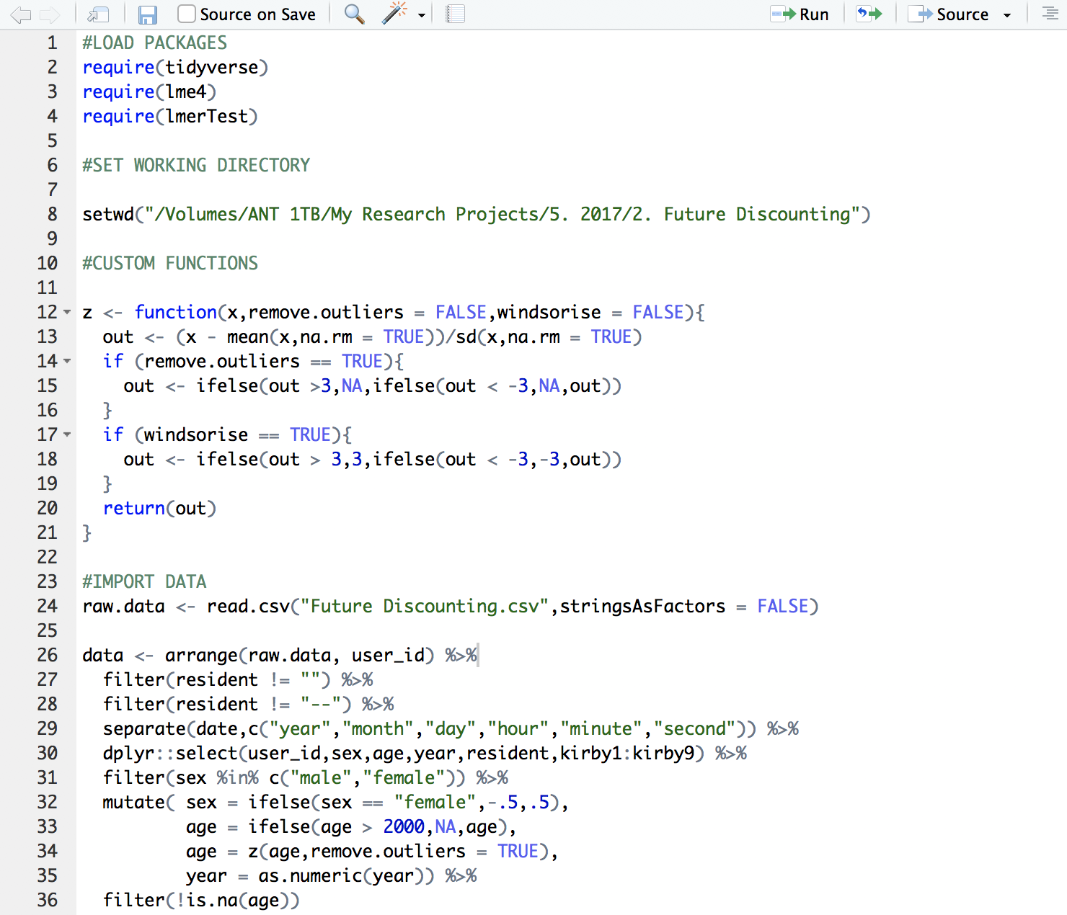
Task: Collapse the z function fold at line 12
Action: coord(67,313)
